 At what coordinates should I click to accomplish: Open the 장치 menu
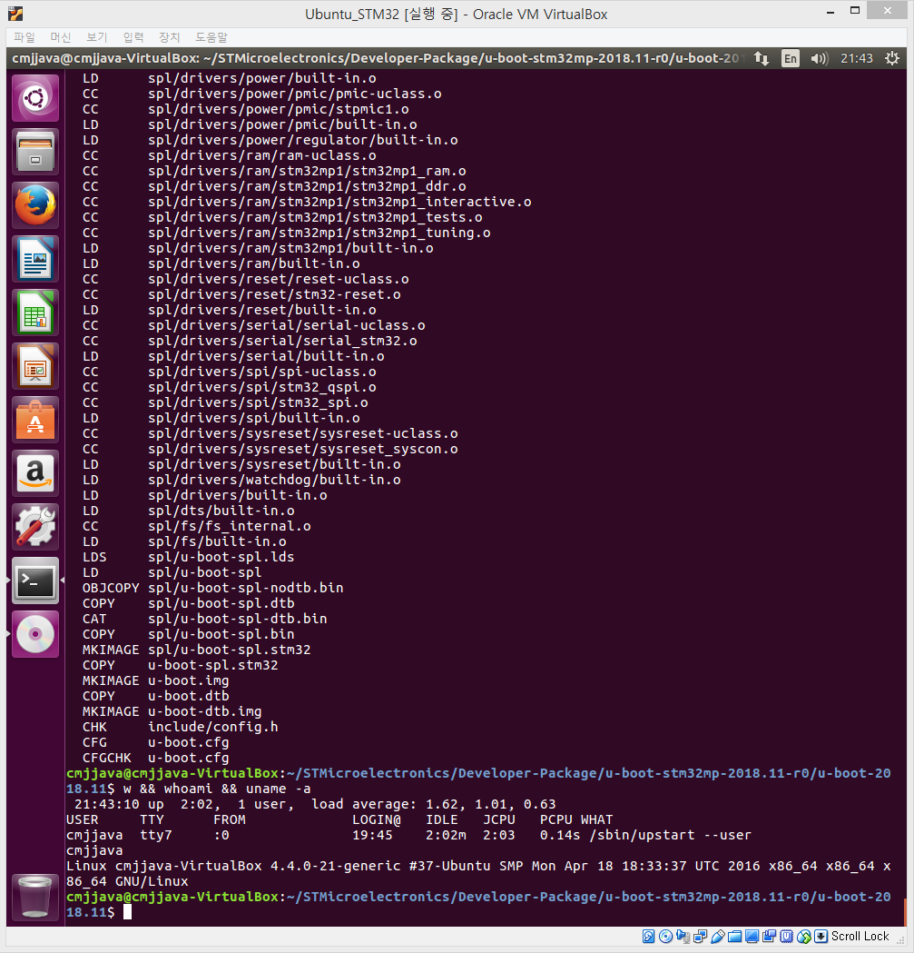click(170, 37)
